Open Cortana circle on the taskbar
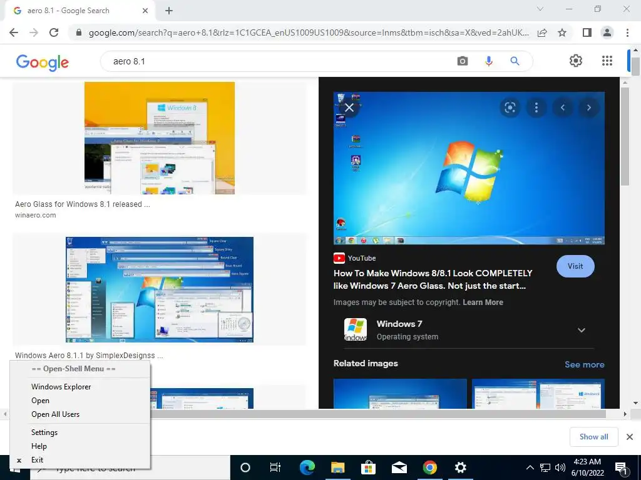The height and width of the screenshot is (480, 641). pyautogui.click(x=245, y=467)
